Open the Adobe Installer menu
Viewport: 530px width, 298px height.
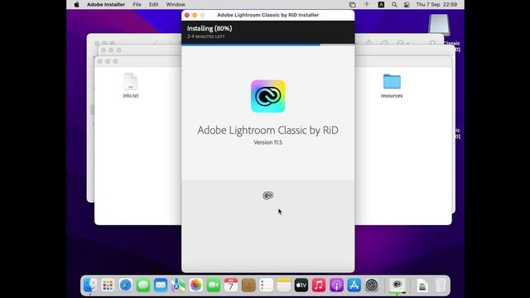pyautogui.click(x=106, y=4)
